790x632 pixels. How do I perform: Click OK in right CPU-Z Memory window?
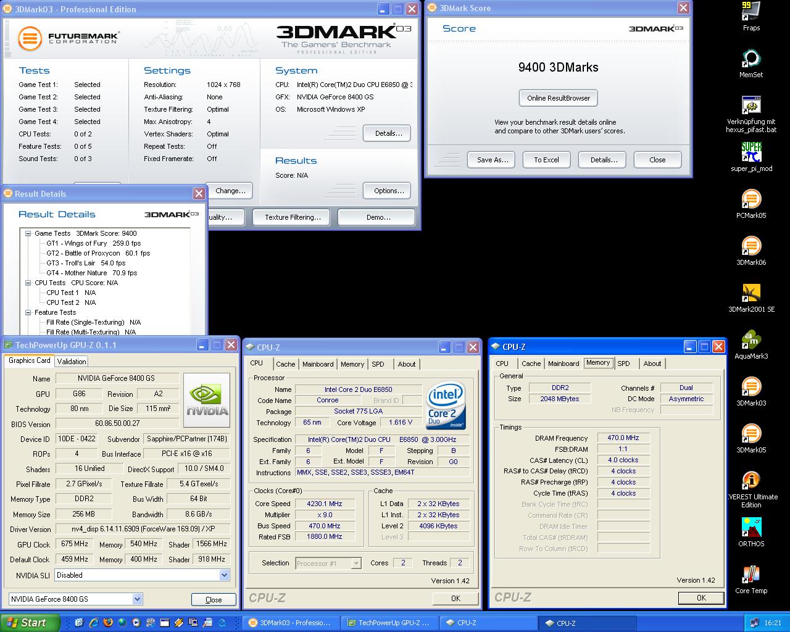tap(701, 597)
